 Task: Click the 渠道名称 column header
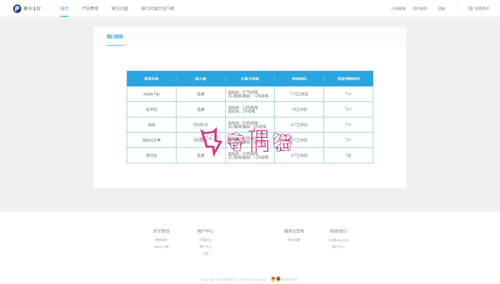click(x=152, y=79)
